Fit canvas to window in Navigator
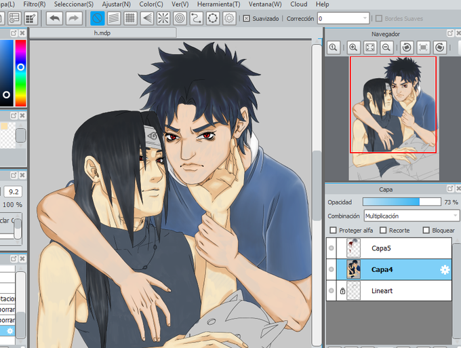This screenshot has width=461, height=348. [x=370, y=47]
